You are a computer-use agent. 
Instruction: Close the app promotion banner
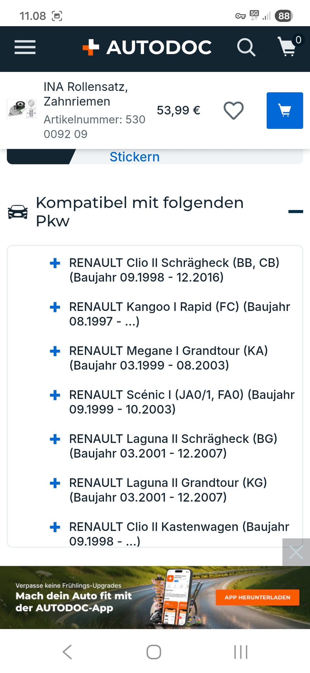click(296, 552)
